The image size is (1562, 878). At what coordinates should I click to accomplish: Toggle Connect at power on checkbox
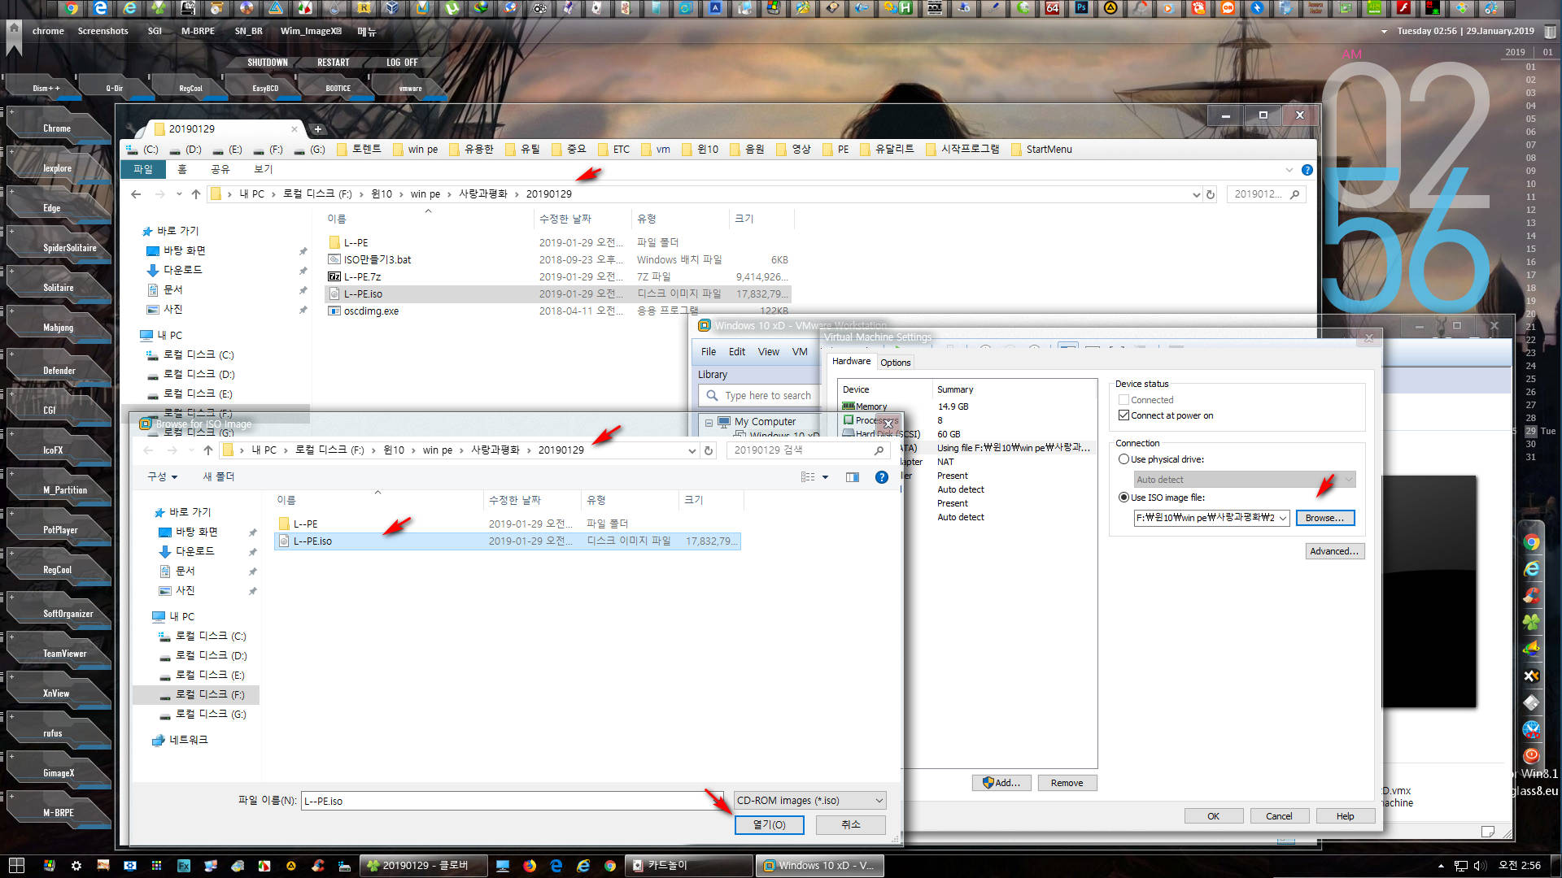tap(1124, 415)
